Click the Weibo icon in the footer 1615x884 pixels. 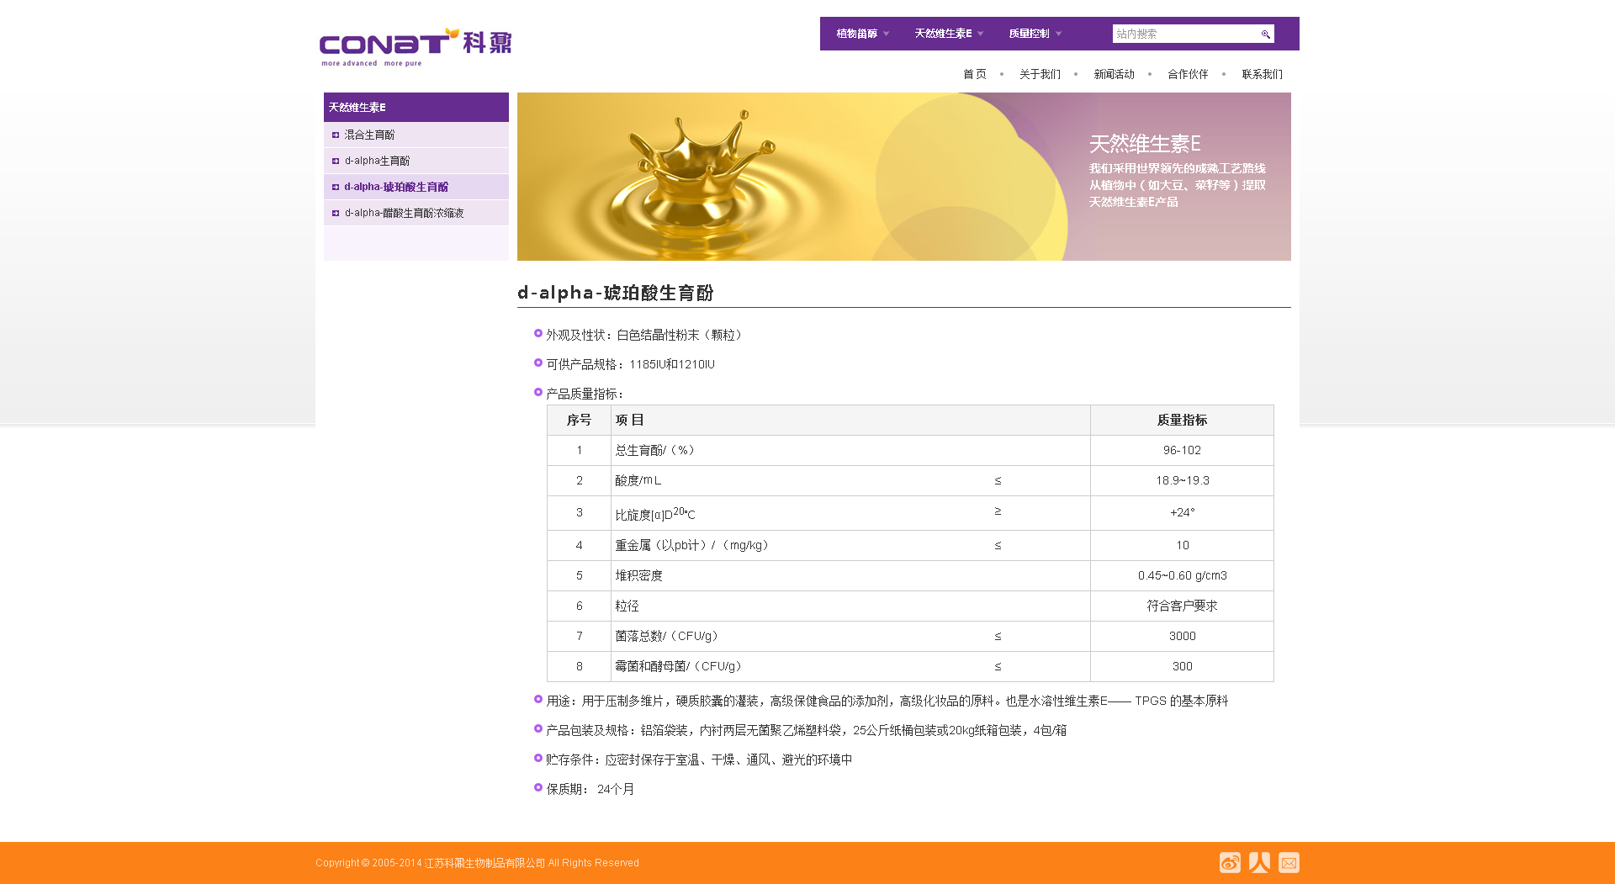[x=1230, y=862]
